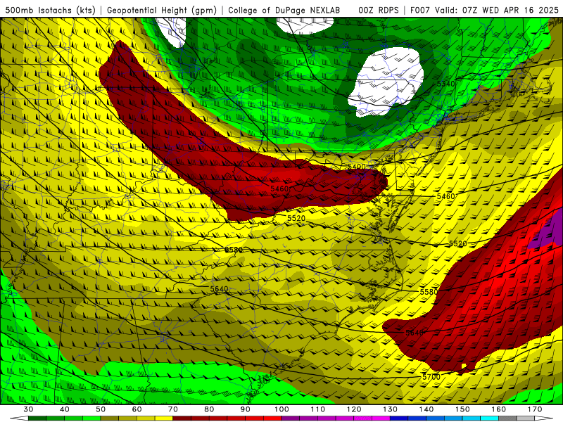The width and height of the screenshot is (563, 422).
Task: Click the 5340 height contour label
Action: tap(445, 84)
